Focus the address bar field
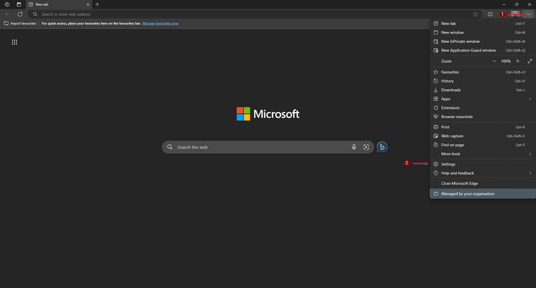 (255, 14)
